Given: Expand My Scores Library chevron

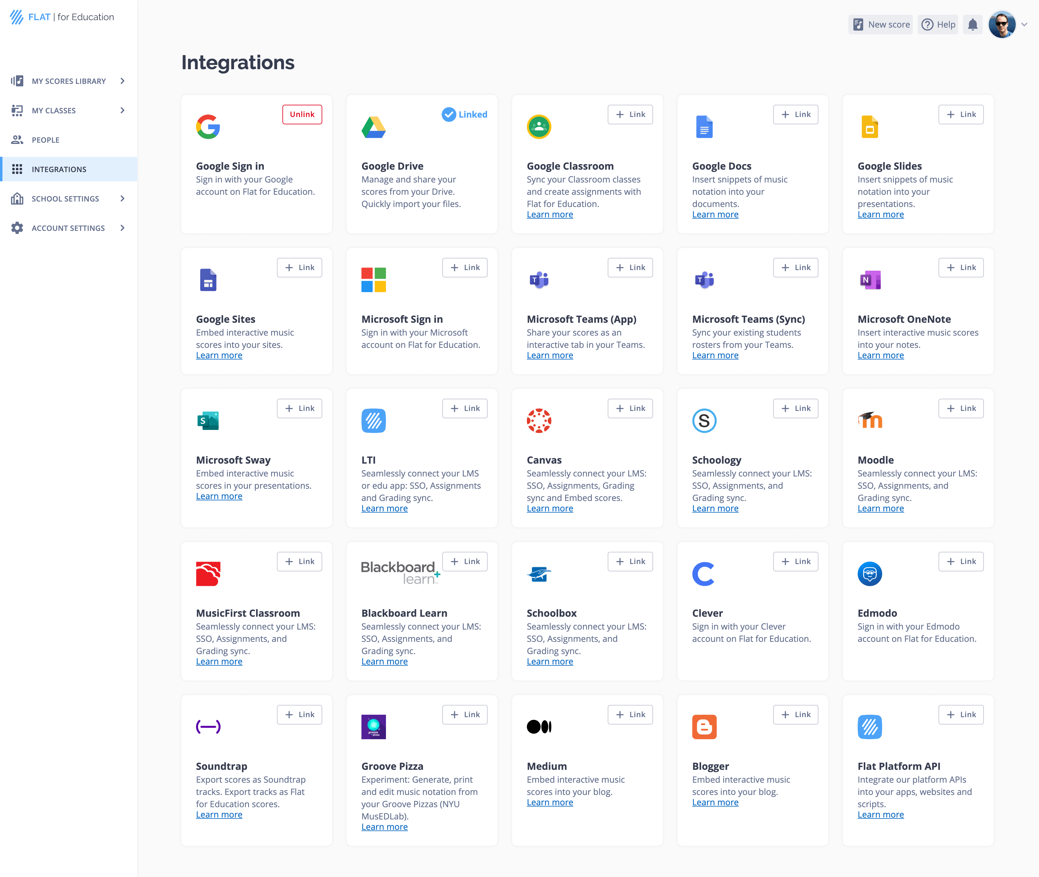Looking at the screenshot, I should tap(122, 81).
